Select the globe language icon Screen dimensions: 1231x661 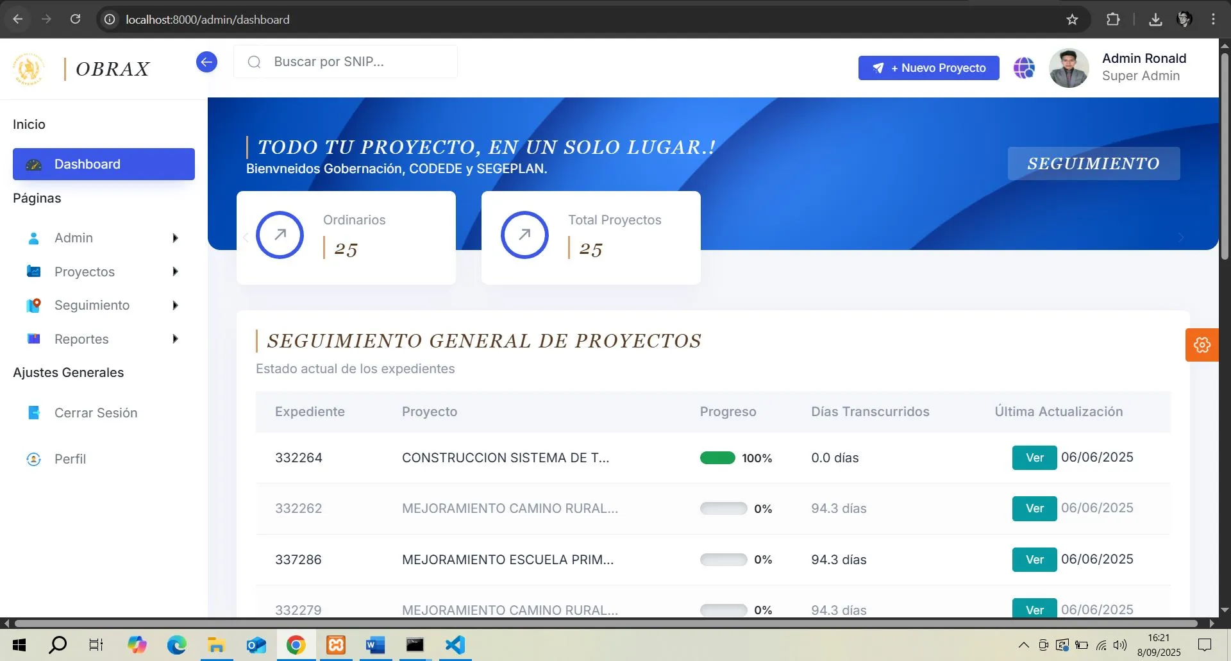1023,67
